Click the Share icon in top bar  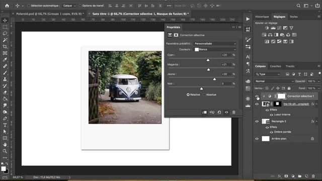tap(317, 6)
